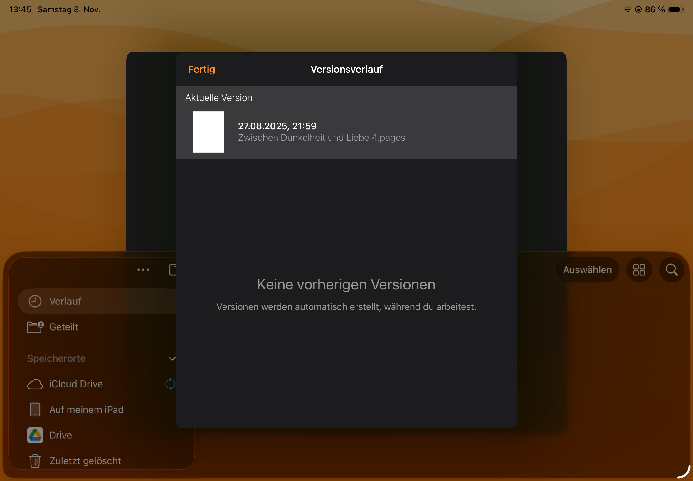Tap Fertig to close version history
The image size is (693, 481).
tap(201, 69)
